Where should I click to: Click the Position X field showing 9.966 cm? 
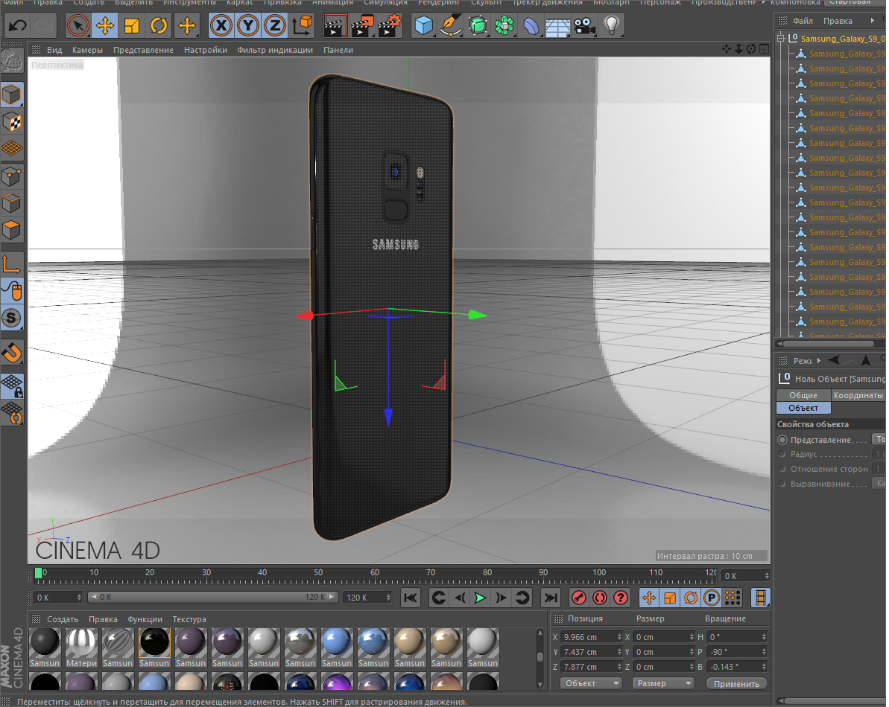click(x=588, y=637)
